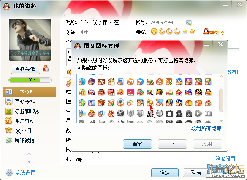Select the grey shield with star icon
Image resolution: width=247 pixels, height=180 pixels.
(130, 113)
